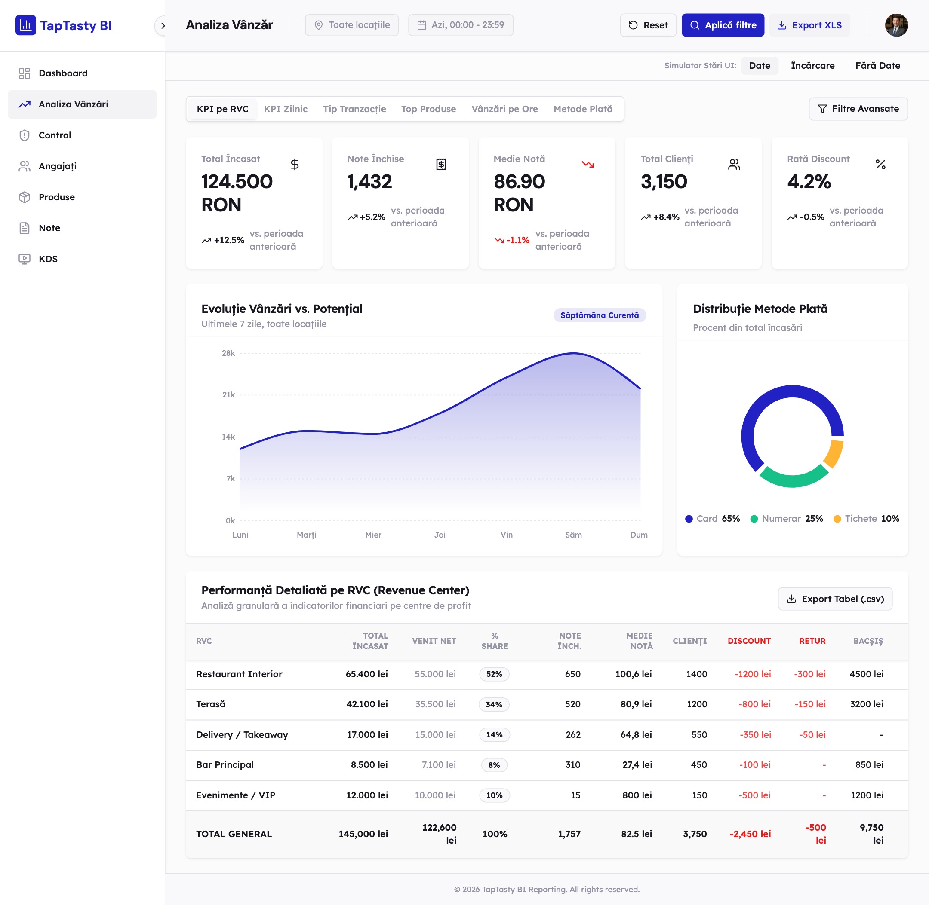Image resolution: width=929 pixels, height=905 pixels.
Task: Select Analiza Vânzări in the sidebar
Action: tap(82, 104)
